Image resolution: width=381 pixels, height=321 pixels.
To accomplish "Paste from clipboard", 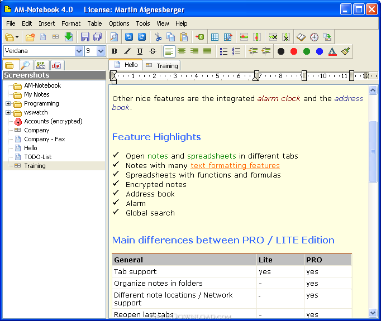I will 184,37.
